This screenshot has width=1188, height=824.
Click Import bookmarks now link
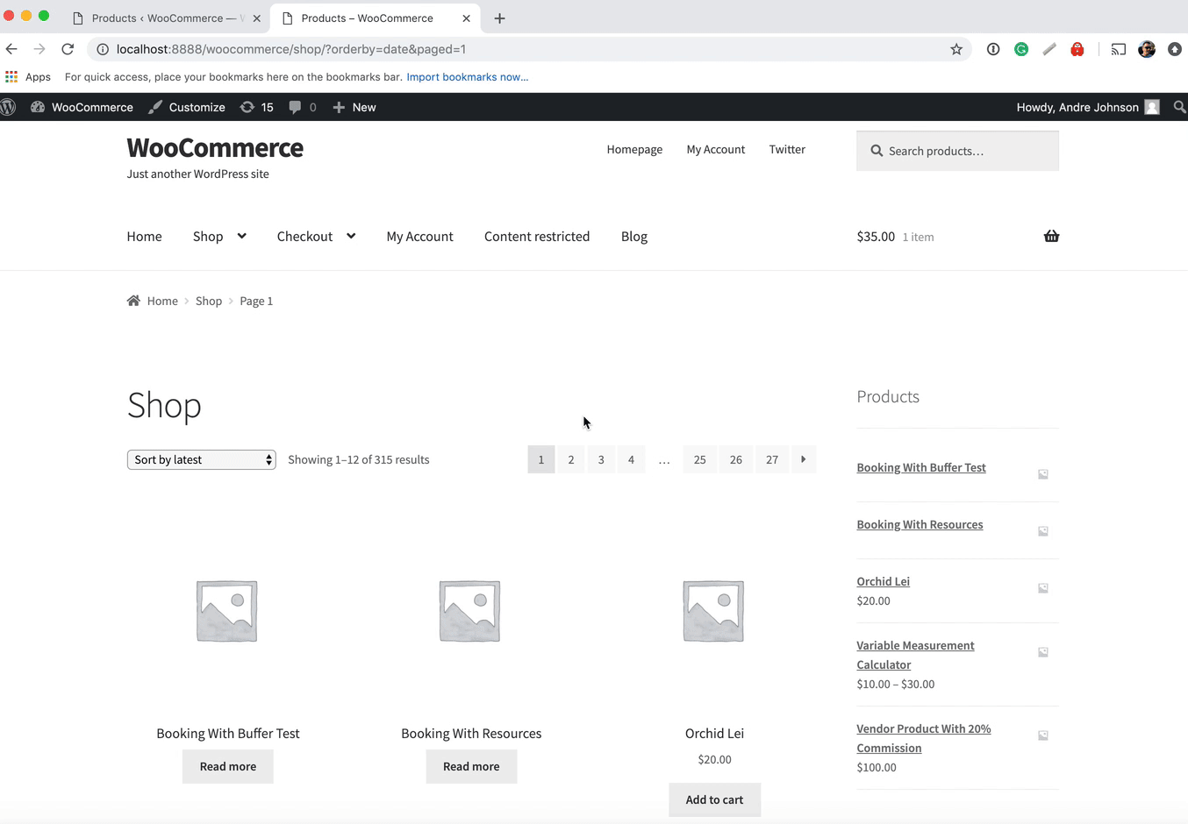468,77
